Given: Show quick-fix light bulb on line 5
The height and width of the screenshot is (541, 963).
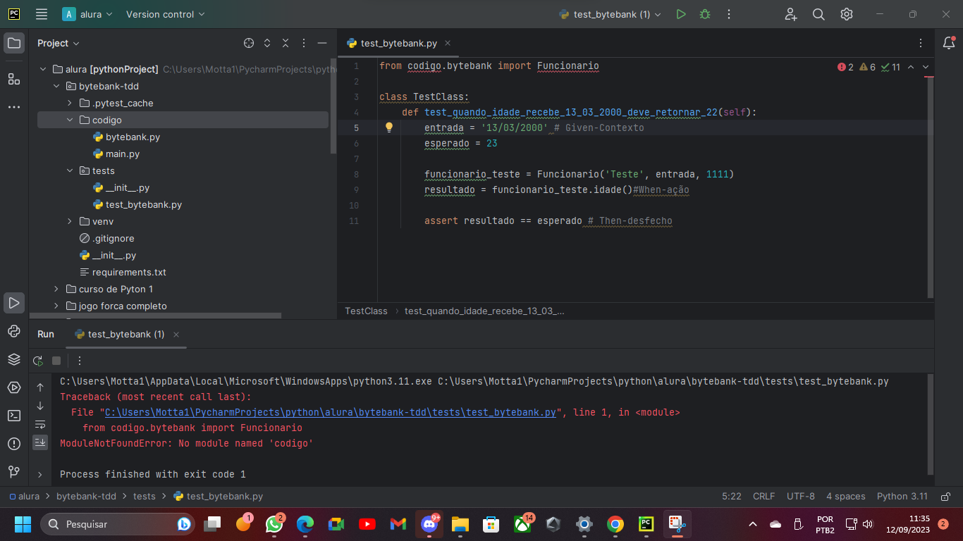Looking at the screenshot, I should [x=388, y=128].
